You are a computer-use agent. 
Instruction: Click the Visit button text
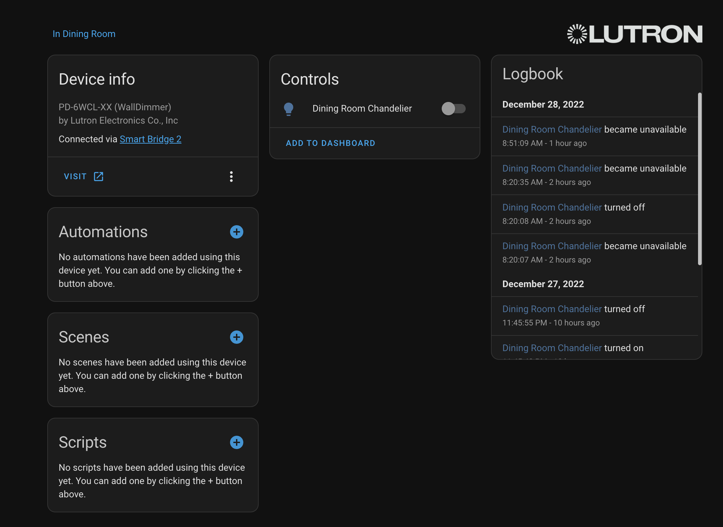(75, 177)
